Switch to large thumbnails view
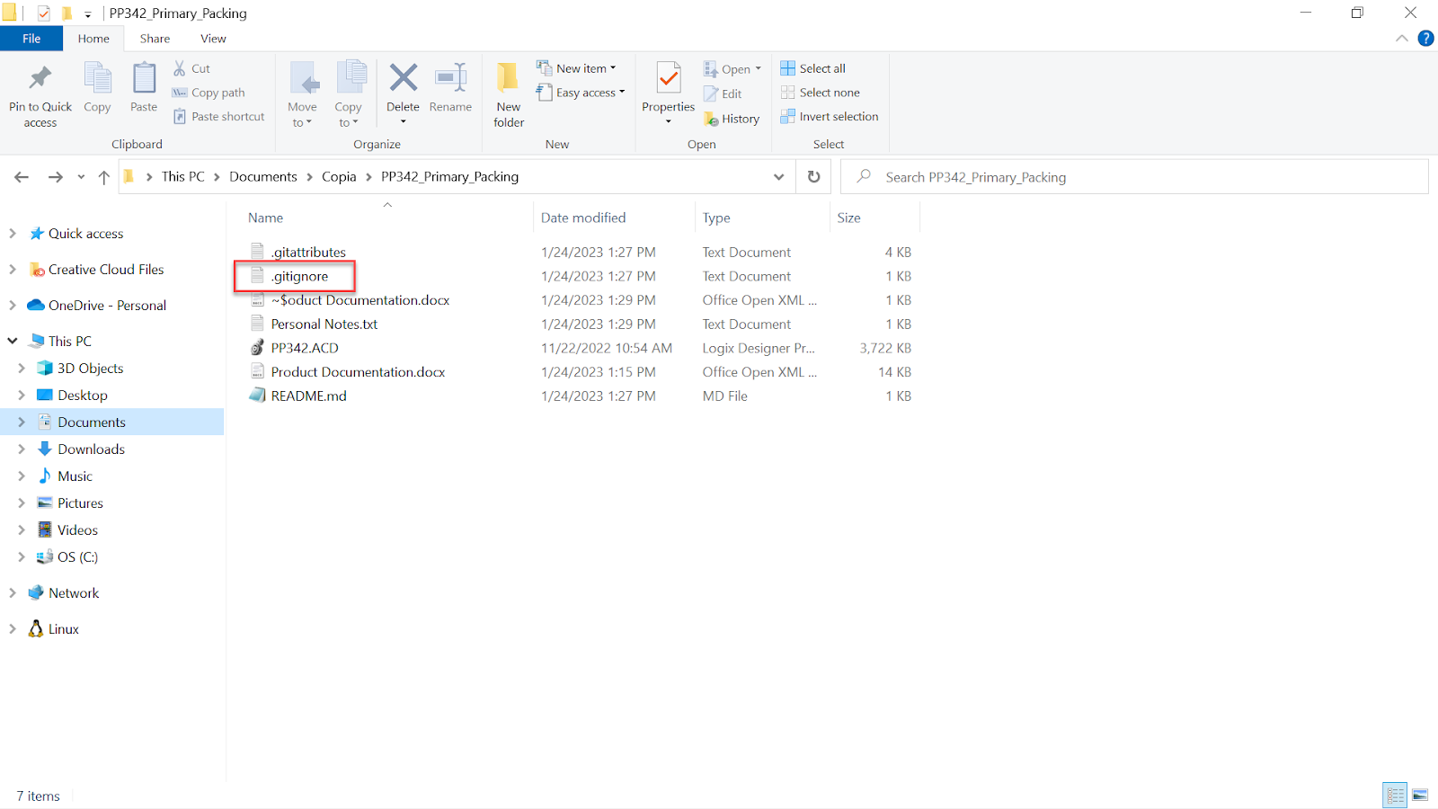This screenshot has height=809, width=1438. point(1420,795)
